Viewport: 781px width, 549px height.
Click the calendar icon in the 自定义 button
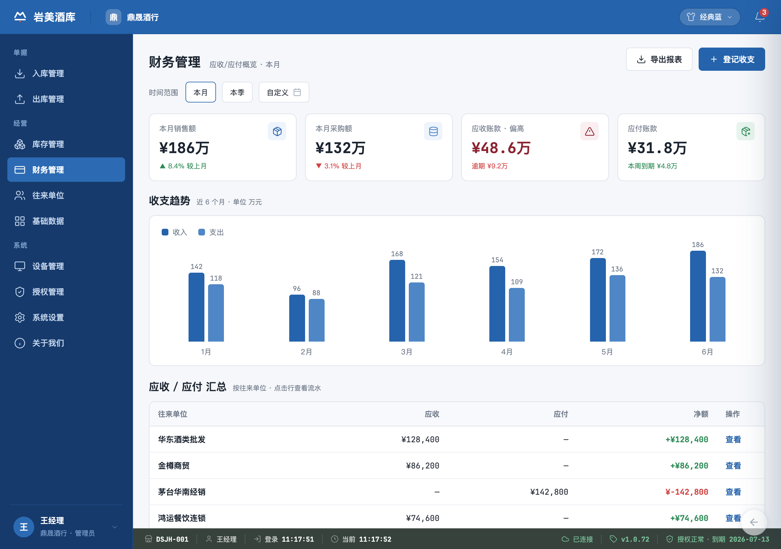297,92
